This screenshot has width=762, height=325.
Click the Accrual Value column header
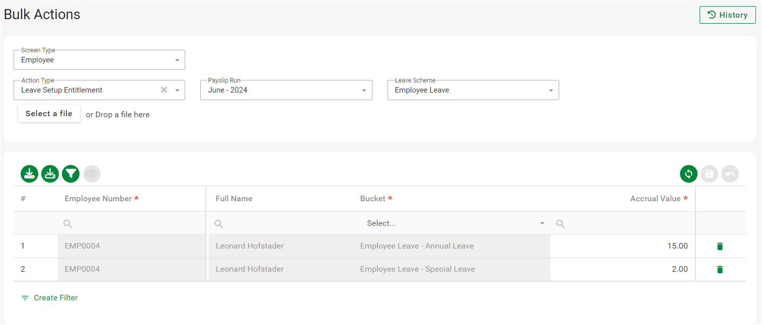(x=655, y=199)
